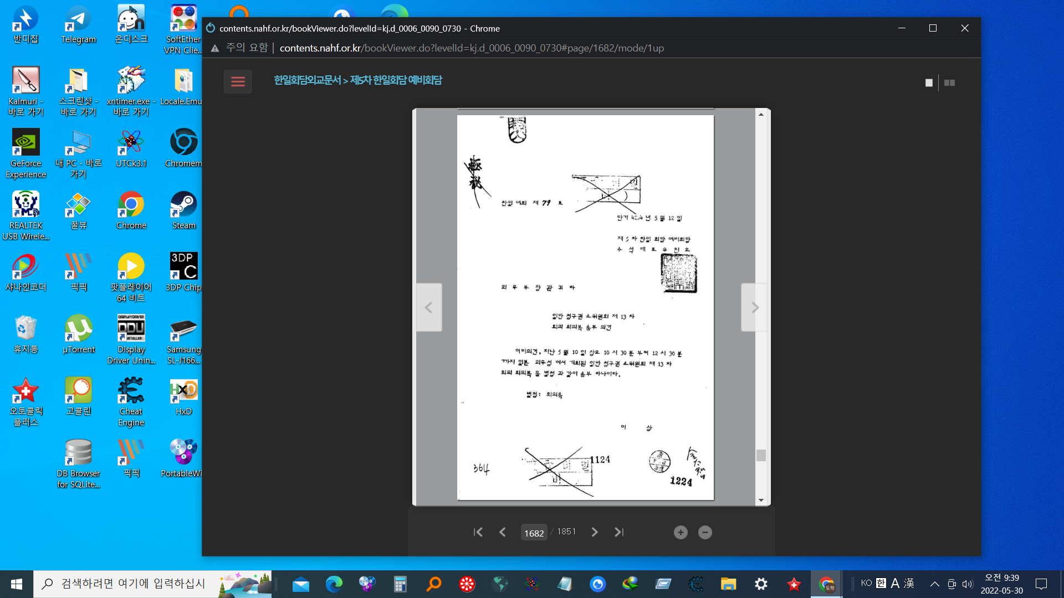Go to next page in bottom toolbar
Viewport: 1064px width, 598px height.
tap(595, 532)
